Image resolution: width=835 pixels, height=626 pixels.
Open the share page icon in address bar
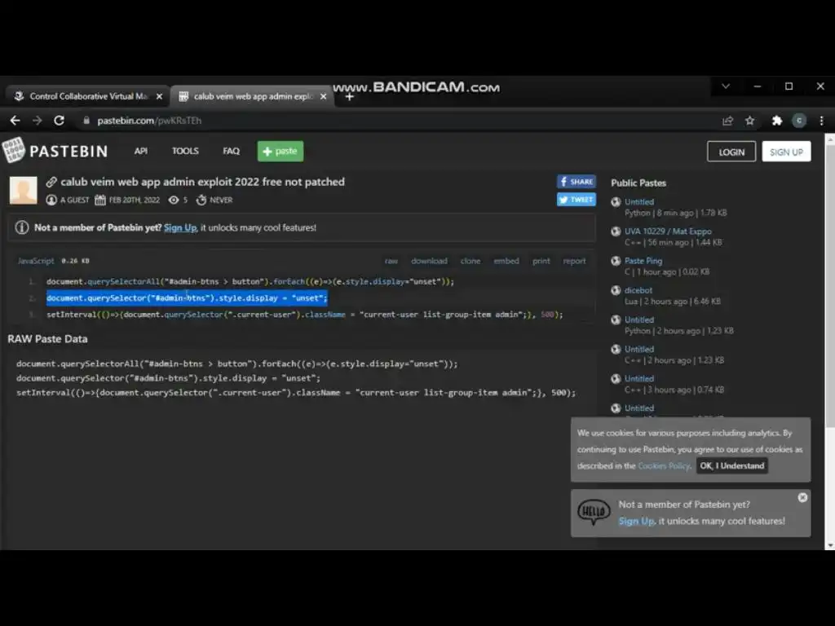727,121
